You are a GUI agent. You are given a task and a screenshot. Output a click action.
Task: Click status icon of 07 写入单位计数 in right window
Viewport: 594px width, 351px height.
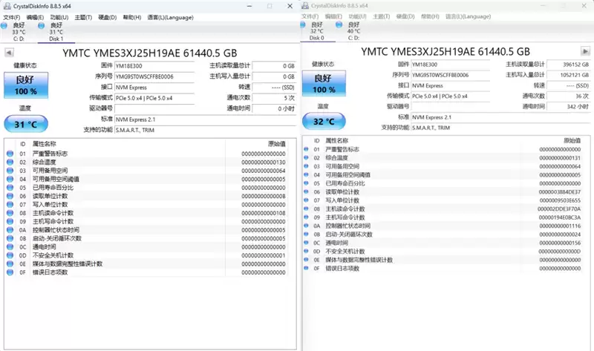click(306, 200)
